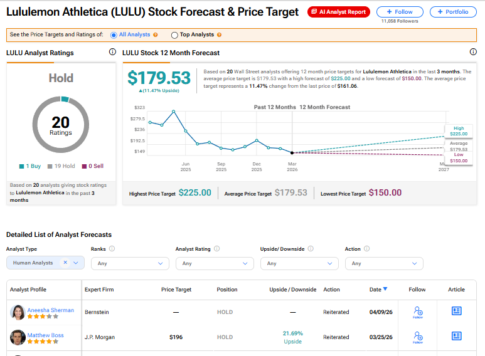The width and height of the screenshot is (485, 356).
Task: Open the AI Analyst Report button
Action: tap(339, 12)
